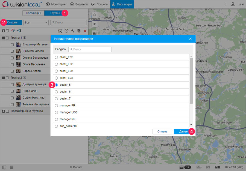Viewport: 246px width, 171px height.
Task: Switch to the Пассажиры sub-tab in left panel
Action: (33, 13)
